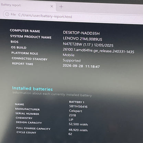The height and width of the screenshot is (143, 143).
Task: Click the Information about each currently installed battery subtitle
Action: [52, 94]
